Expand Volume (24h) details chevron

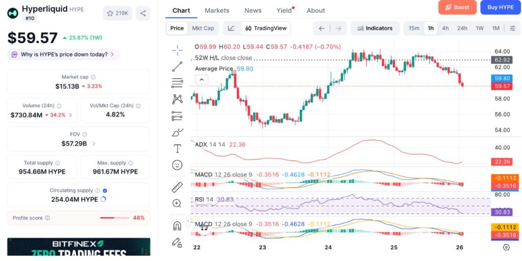(x=70, y=115)
